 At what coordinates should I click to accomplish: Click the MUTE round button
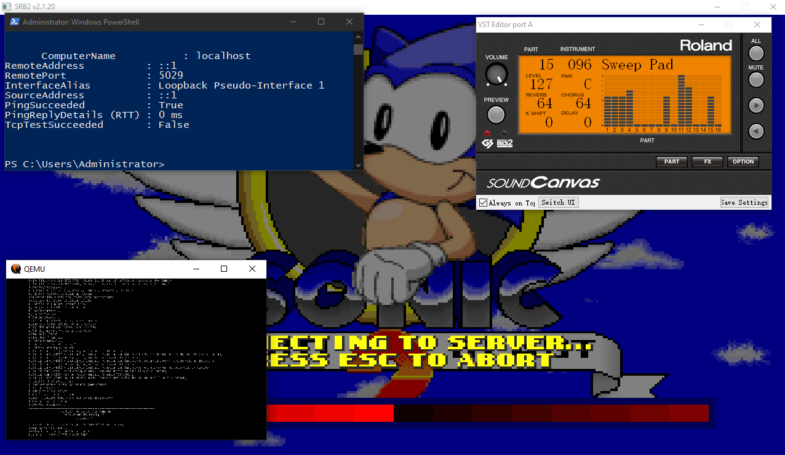coord(756,80)
